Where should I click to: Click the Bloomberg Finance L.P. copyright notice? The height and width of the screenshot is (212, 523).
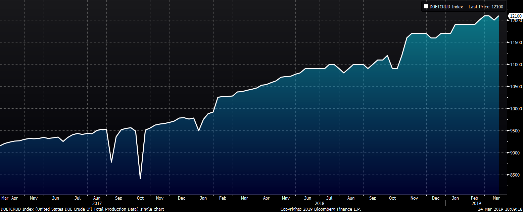tap(321, 209)
